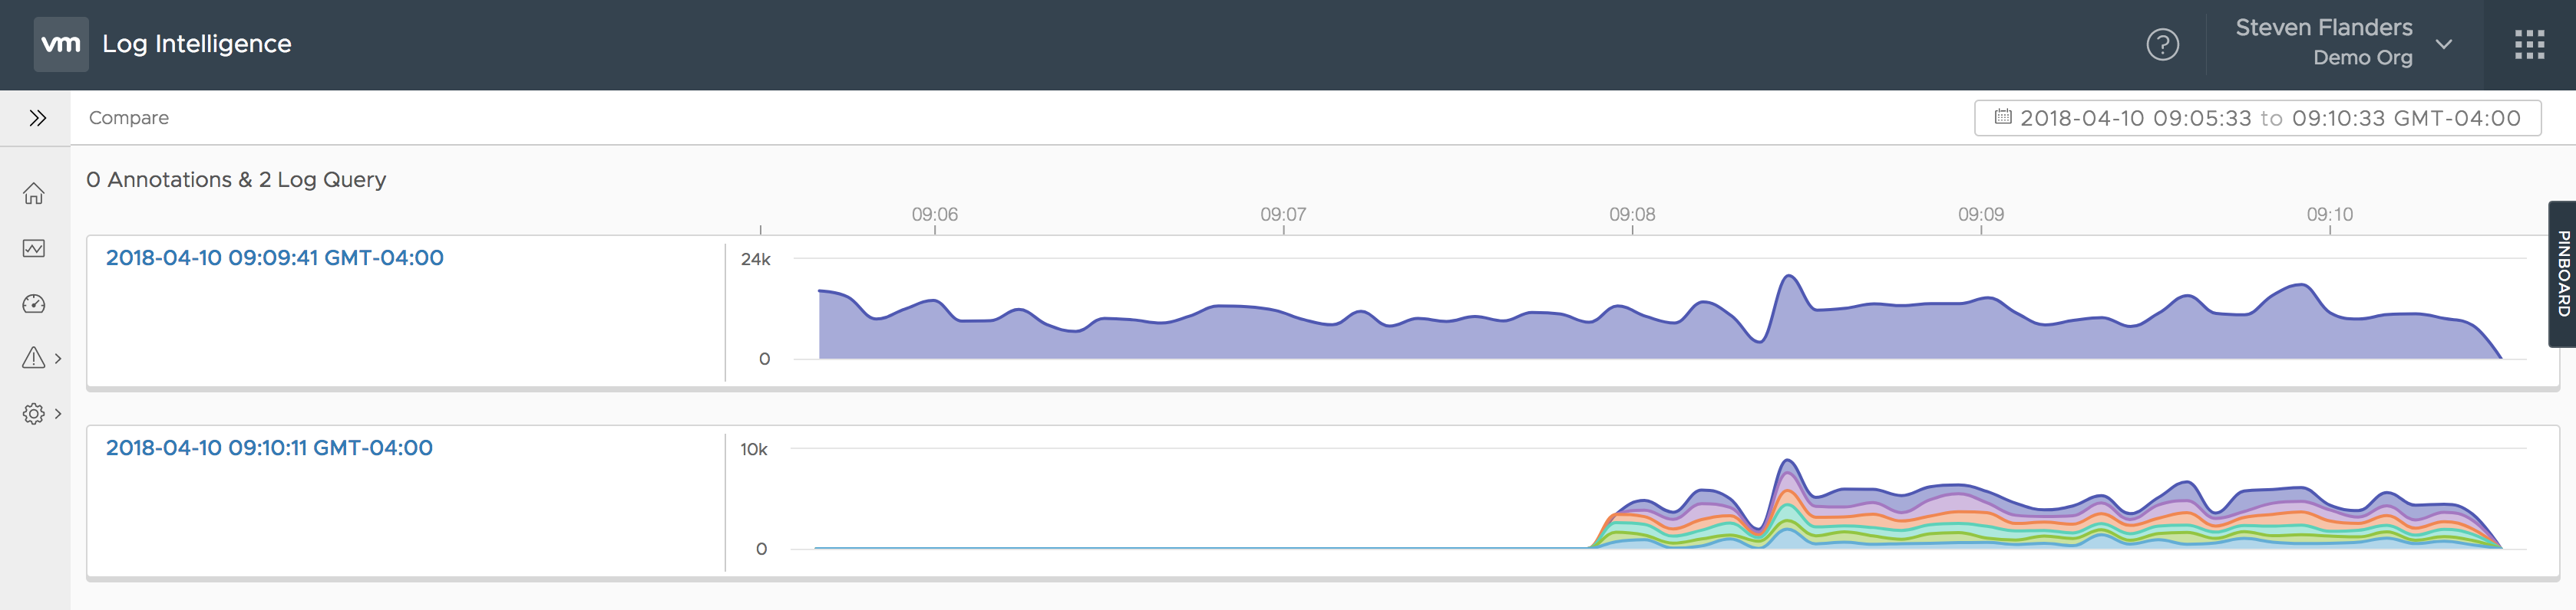Viewport: 2576px width, 610px height.
Task: Expand the left navigation sidebar
Action: (37, 118)
